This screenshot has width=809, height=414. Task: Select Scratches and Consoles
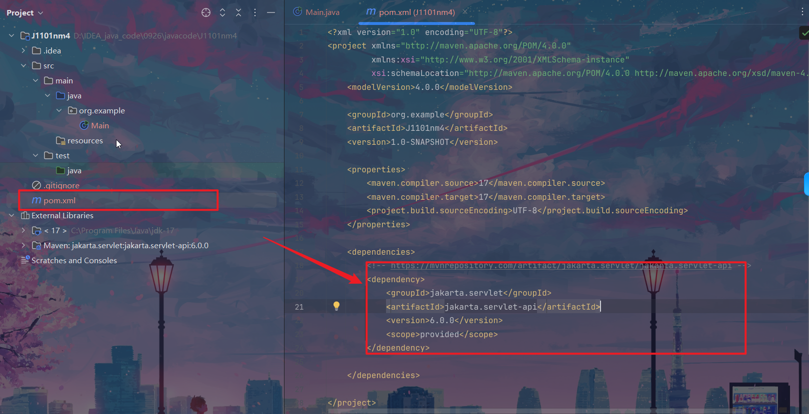74,260
